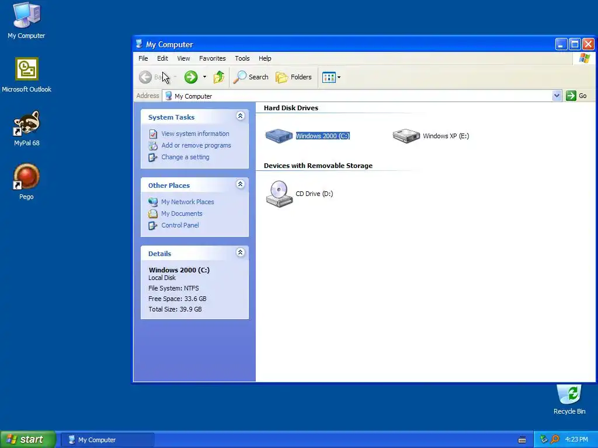Screen dimensions: 598x448
Task: Collapse the Other Places panel
Action: 240,184
